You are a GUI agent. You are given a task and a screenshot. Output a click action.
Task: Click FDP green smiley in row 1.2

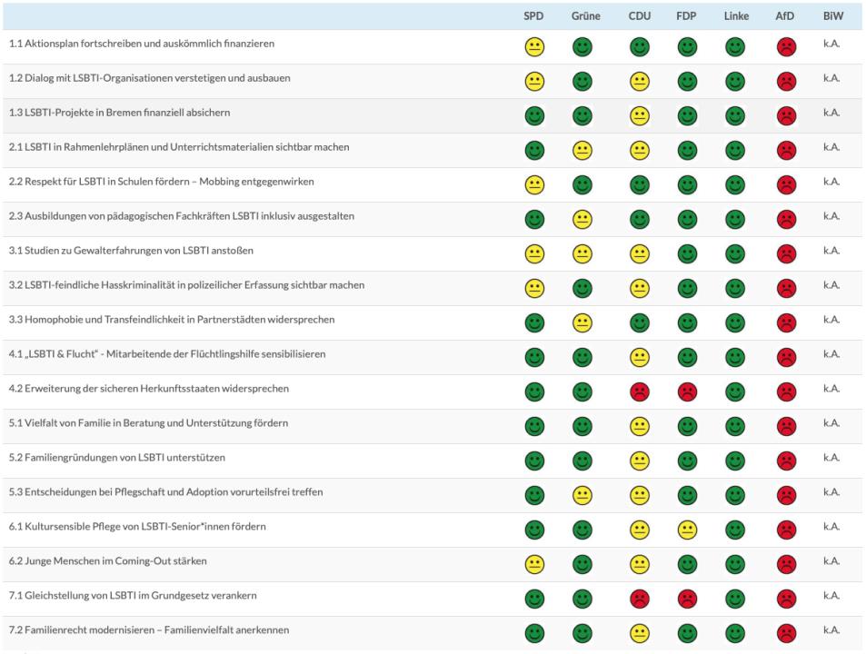tap(687, 82)
